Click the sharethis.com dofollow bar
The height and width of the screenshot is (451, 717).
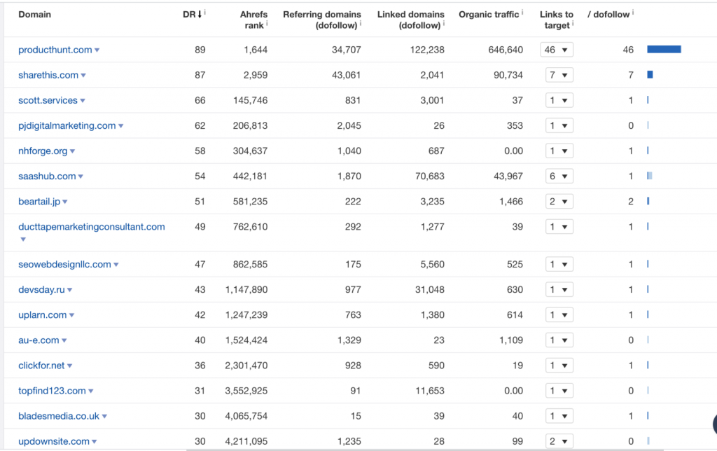[x=650, y=75]
